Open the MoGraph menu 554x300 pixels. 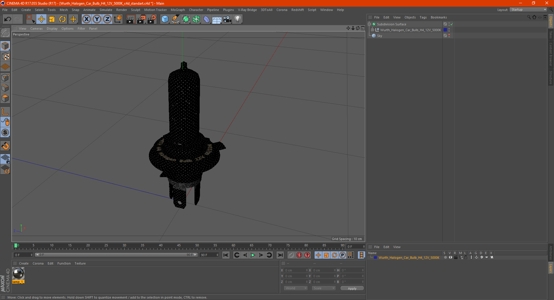click(178, 10)
